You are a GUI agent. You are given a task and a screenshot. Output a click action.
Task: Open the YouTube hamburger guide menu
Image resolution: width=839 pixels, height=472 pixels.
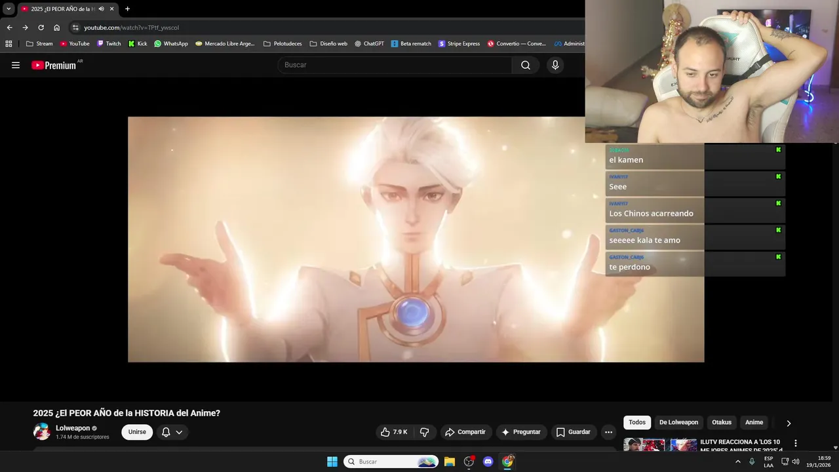coord(16,65)
